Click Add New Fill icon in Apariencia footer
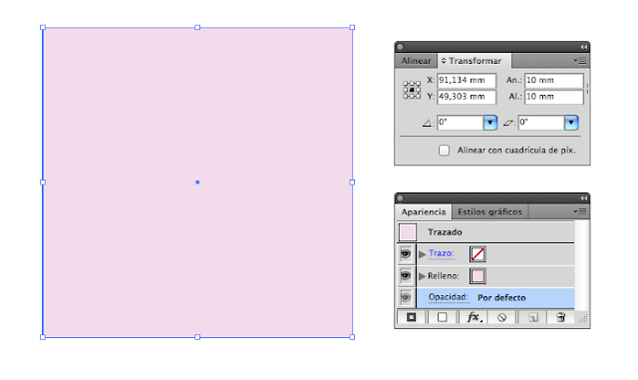The width and height of the screenshot is (638, 380). point(443,317)
